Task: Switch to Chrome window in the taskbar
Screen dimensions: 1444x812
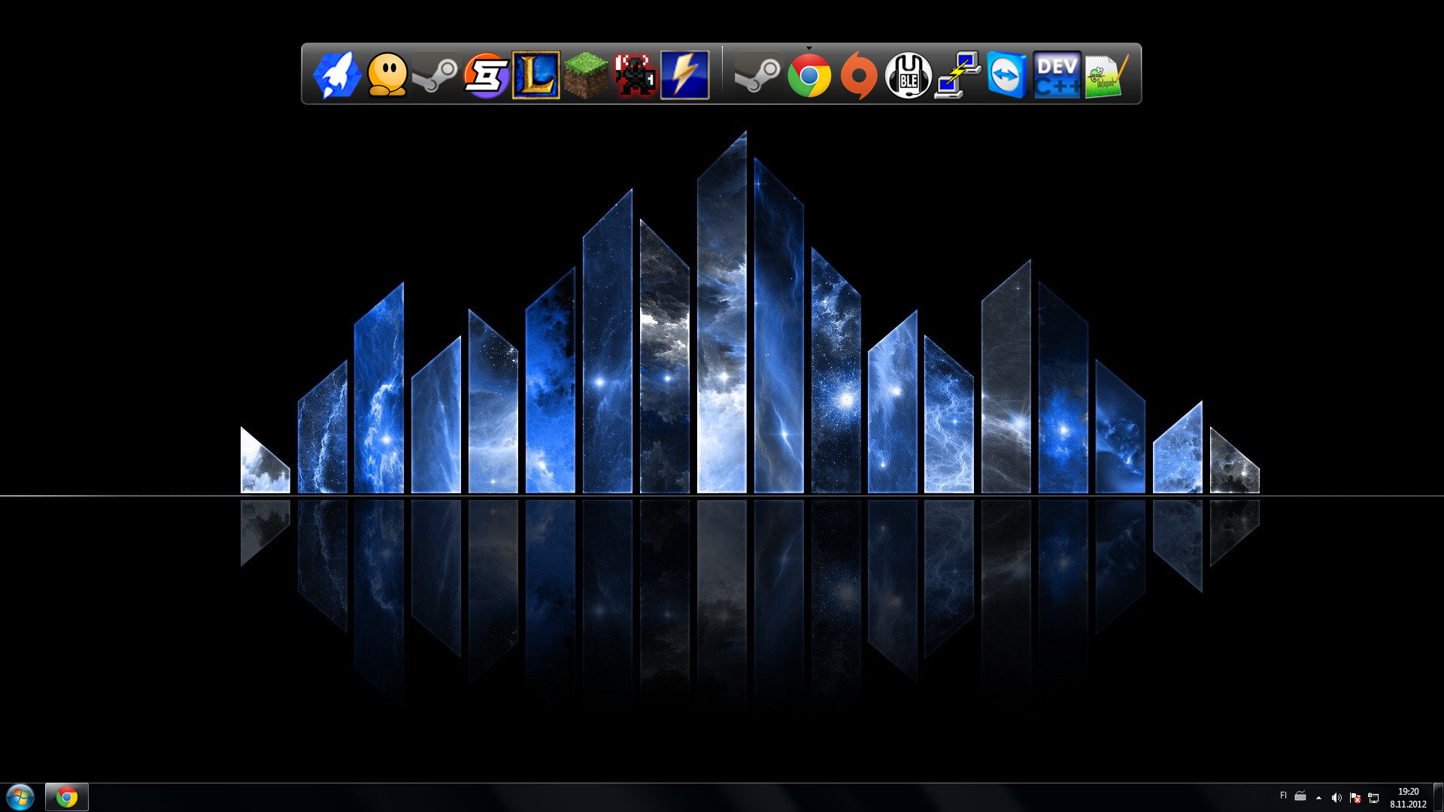Action: coord(67,797)
